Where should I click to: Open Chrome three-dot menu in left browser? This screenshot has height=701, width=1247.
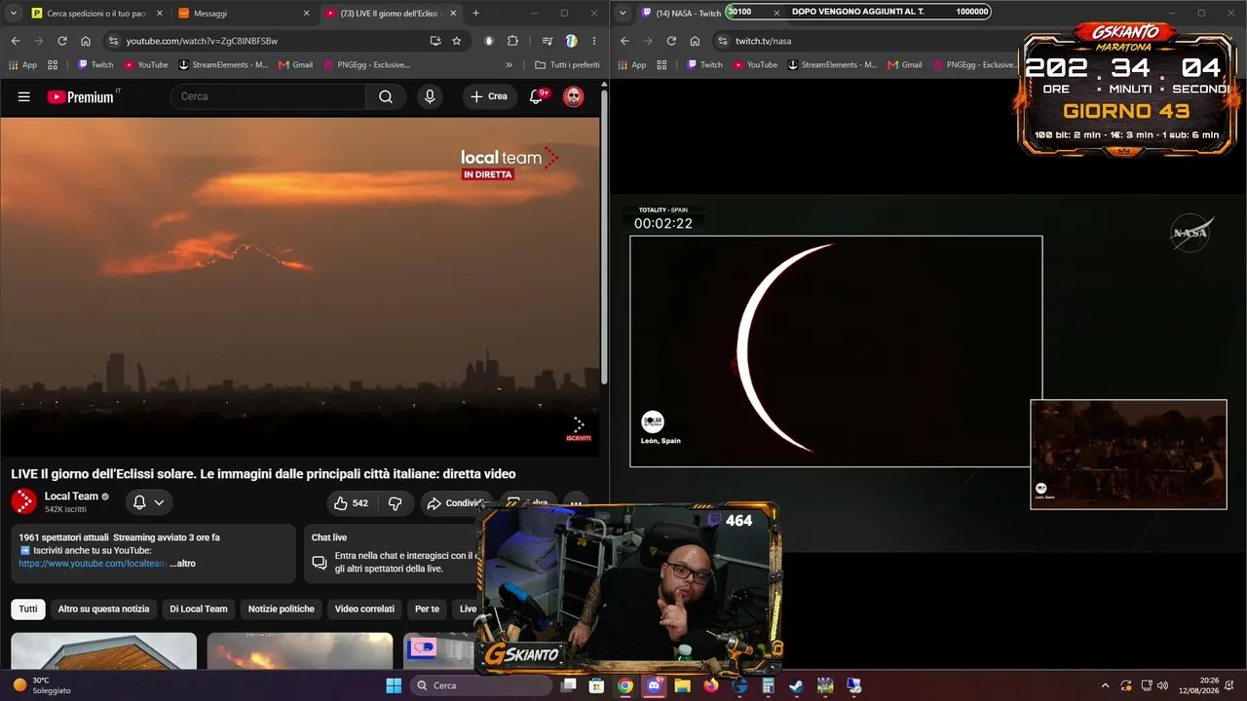point(594,41)
